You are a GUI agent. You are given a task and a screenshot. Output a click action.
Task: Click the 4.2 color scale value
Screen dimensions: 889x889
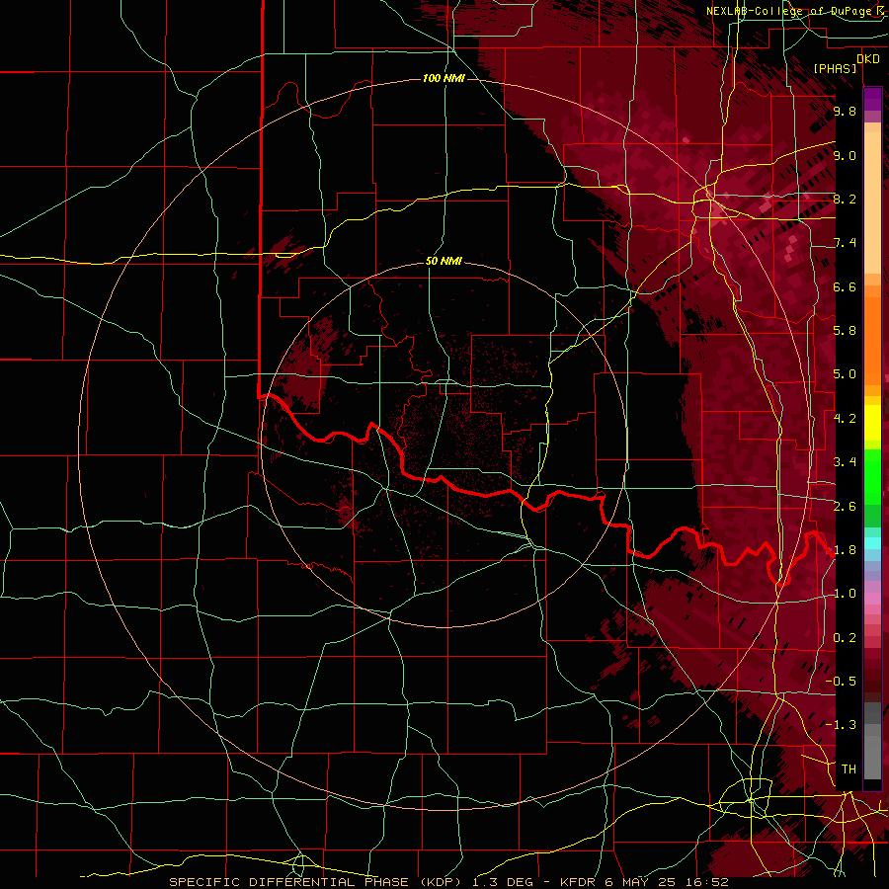[x=845, y=419]
